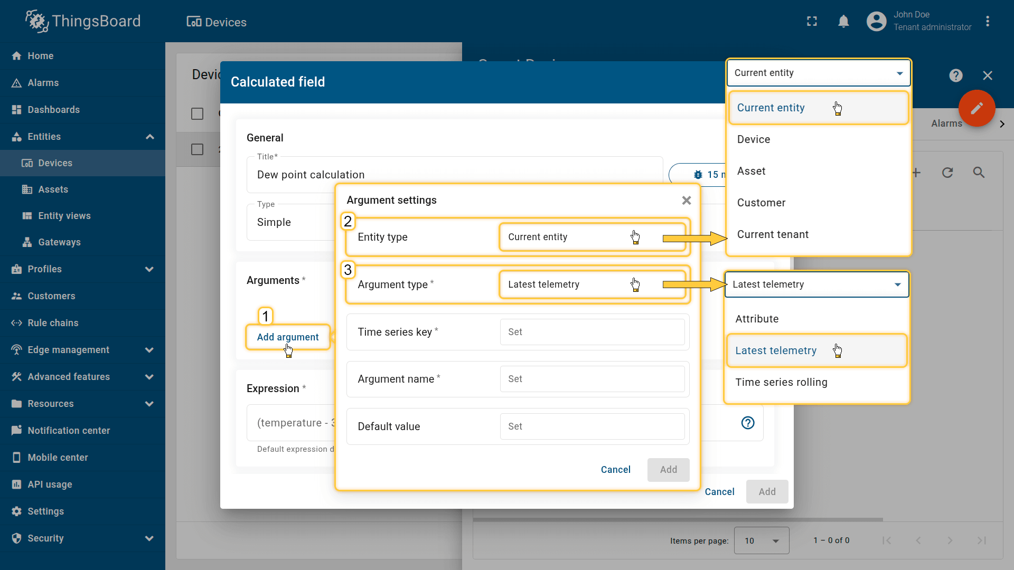Viewport: 1014px width, 570px height.
Task: Click the search magnifier icon
Action: point(979,173)
